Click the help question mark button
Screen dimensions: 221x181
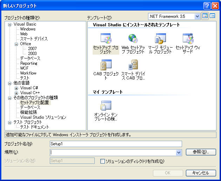click(x=207, y=6)
